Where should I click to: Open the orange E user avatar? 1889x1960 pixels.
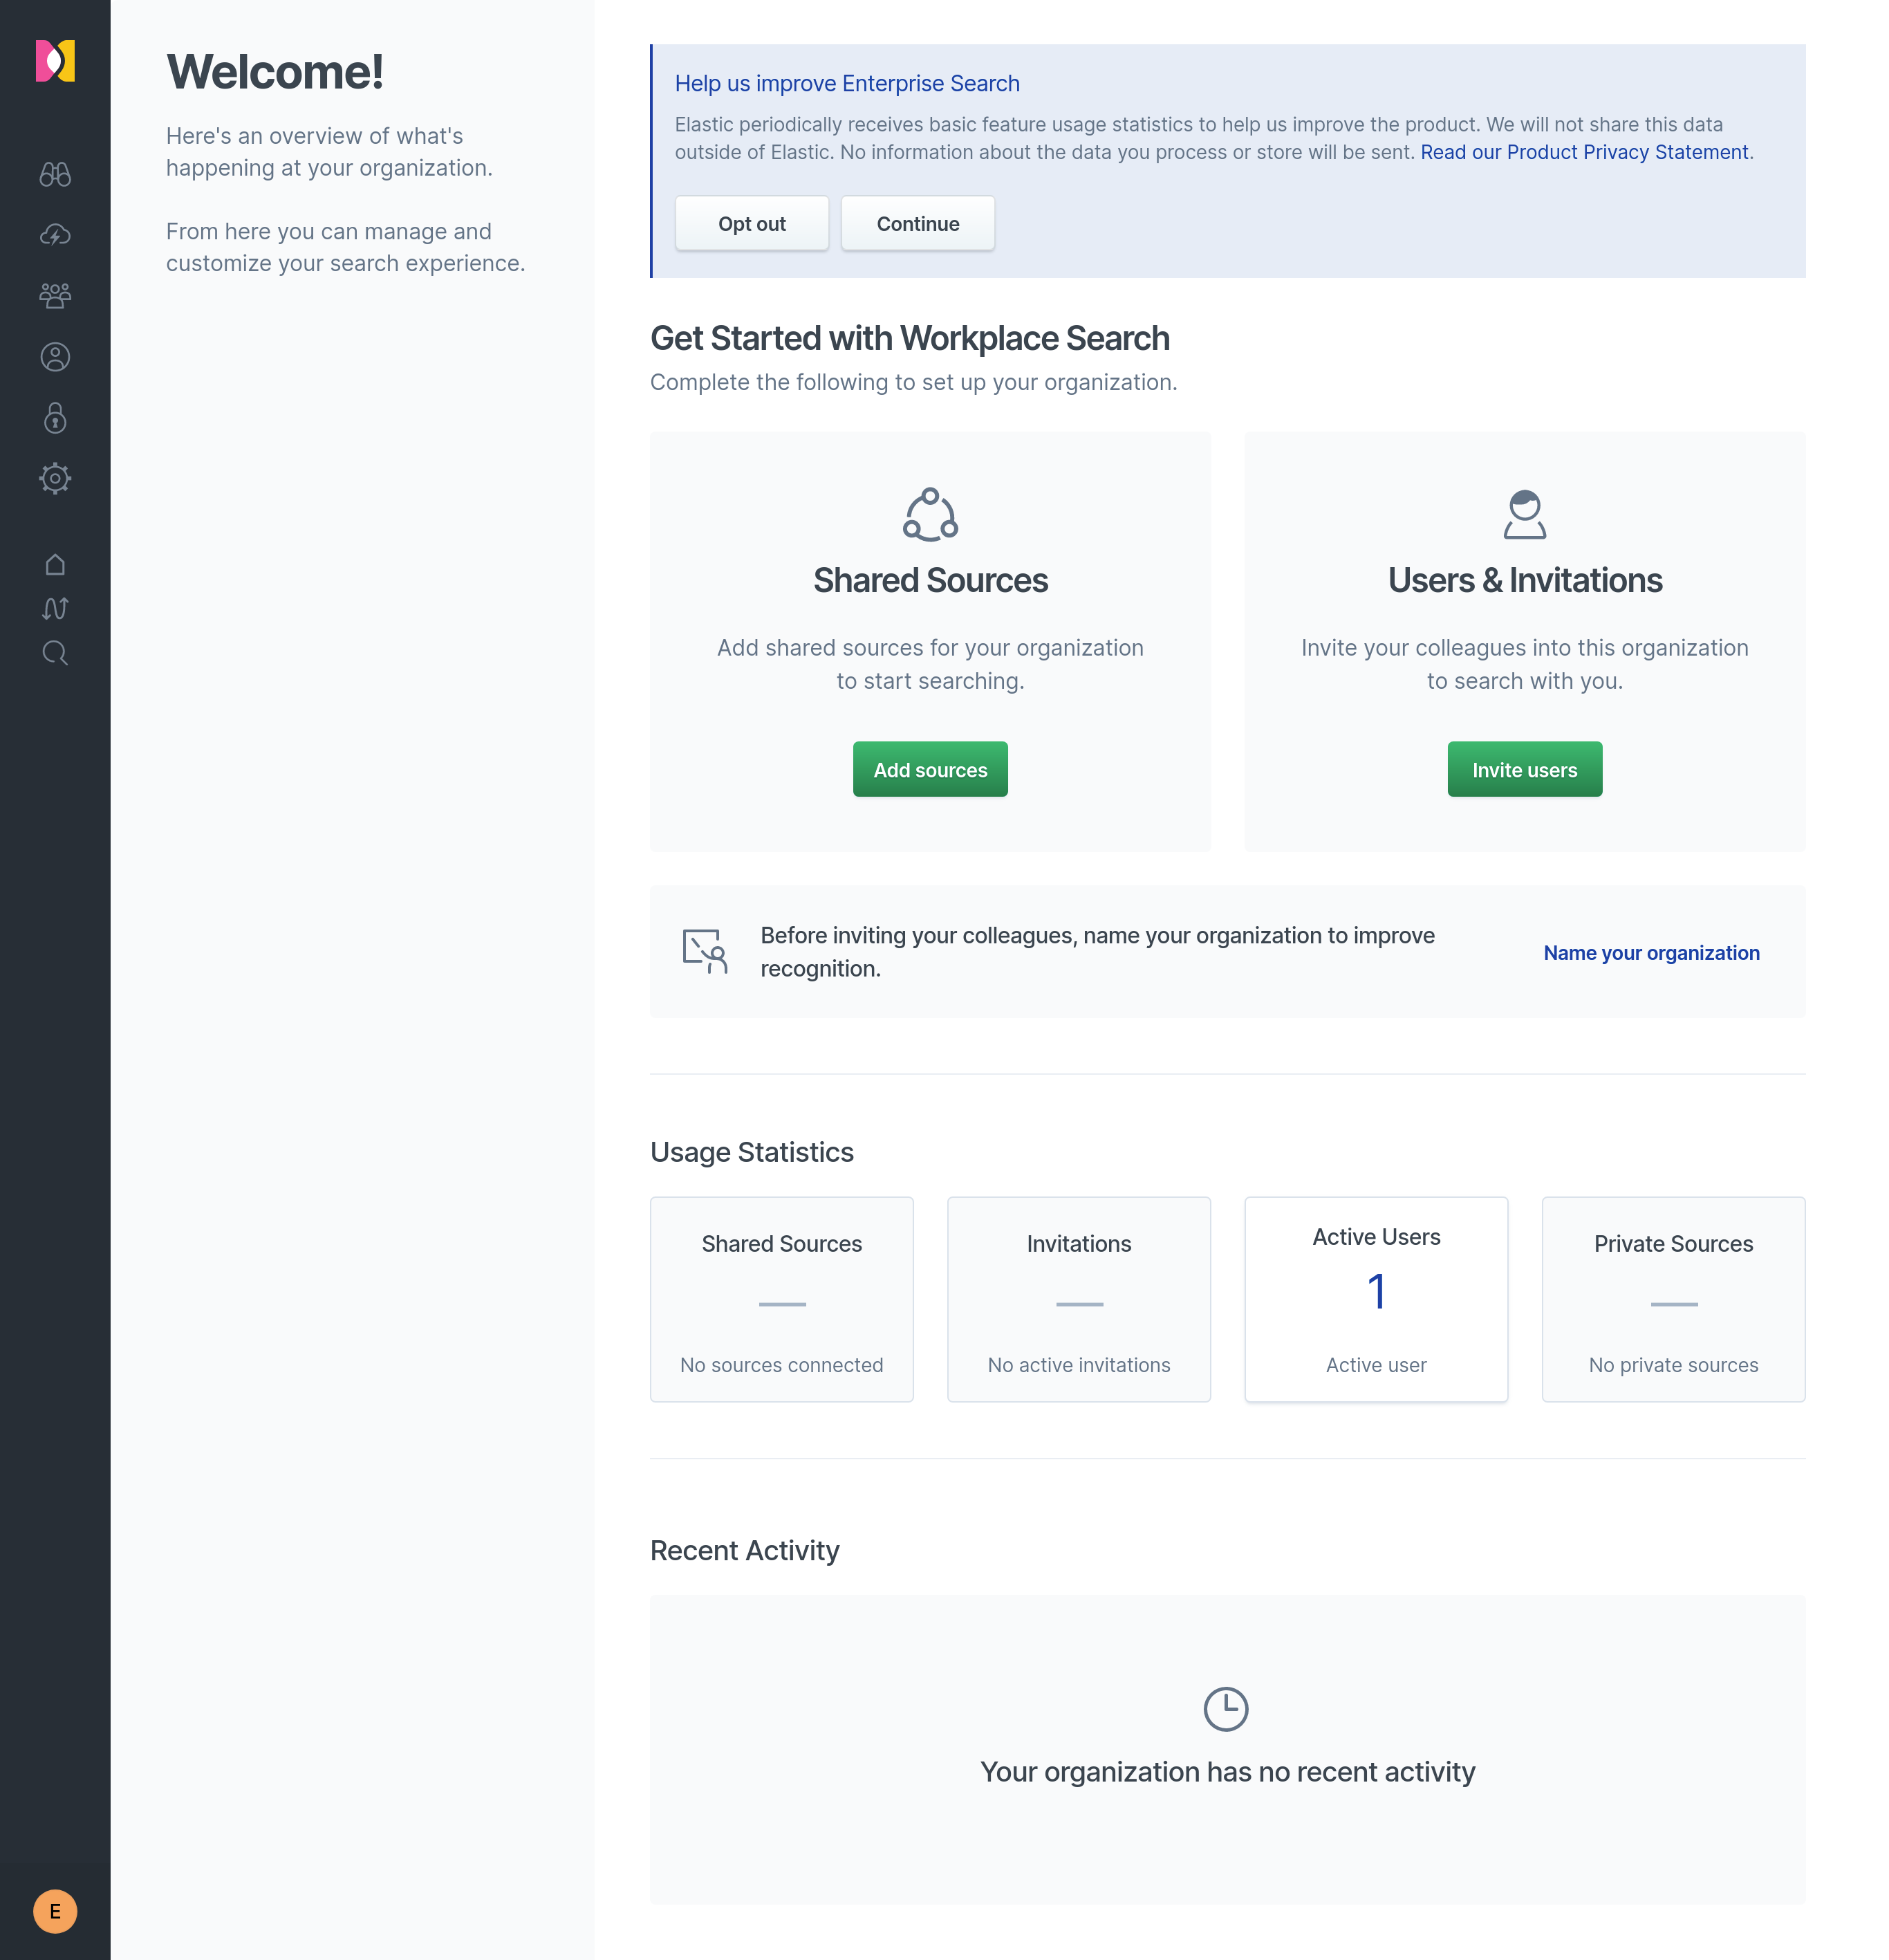click(55, 1911)
